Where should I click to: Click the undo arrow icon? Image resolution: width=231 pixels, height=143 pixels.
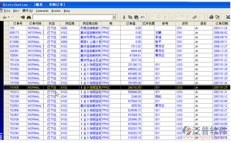142,17
